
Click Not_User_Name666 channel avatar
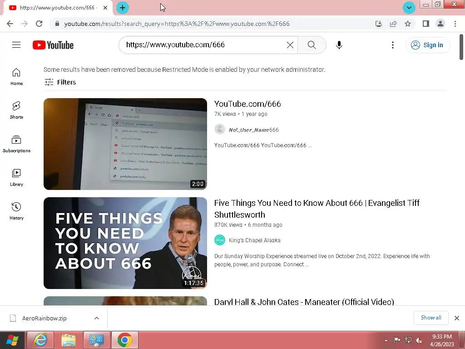tap(220, 129)
